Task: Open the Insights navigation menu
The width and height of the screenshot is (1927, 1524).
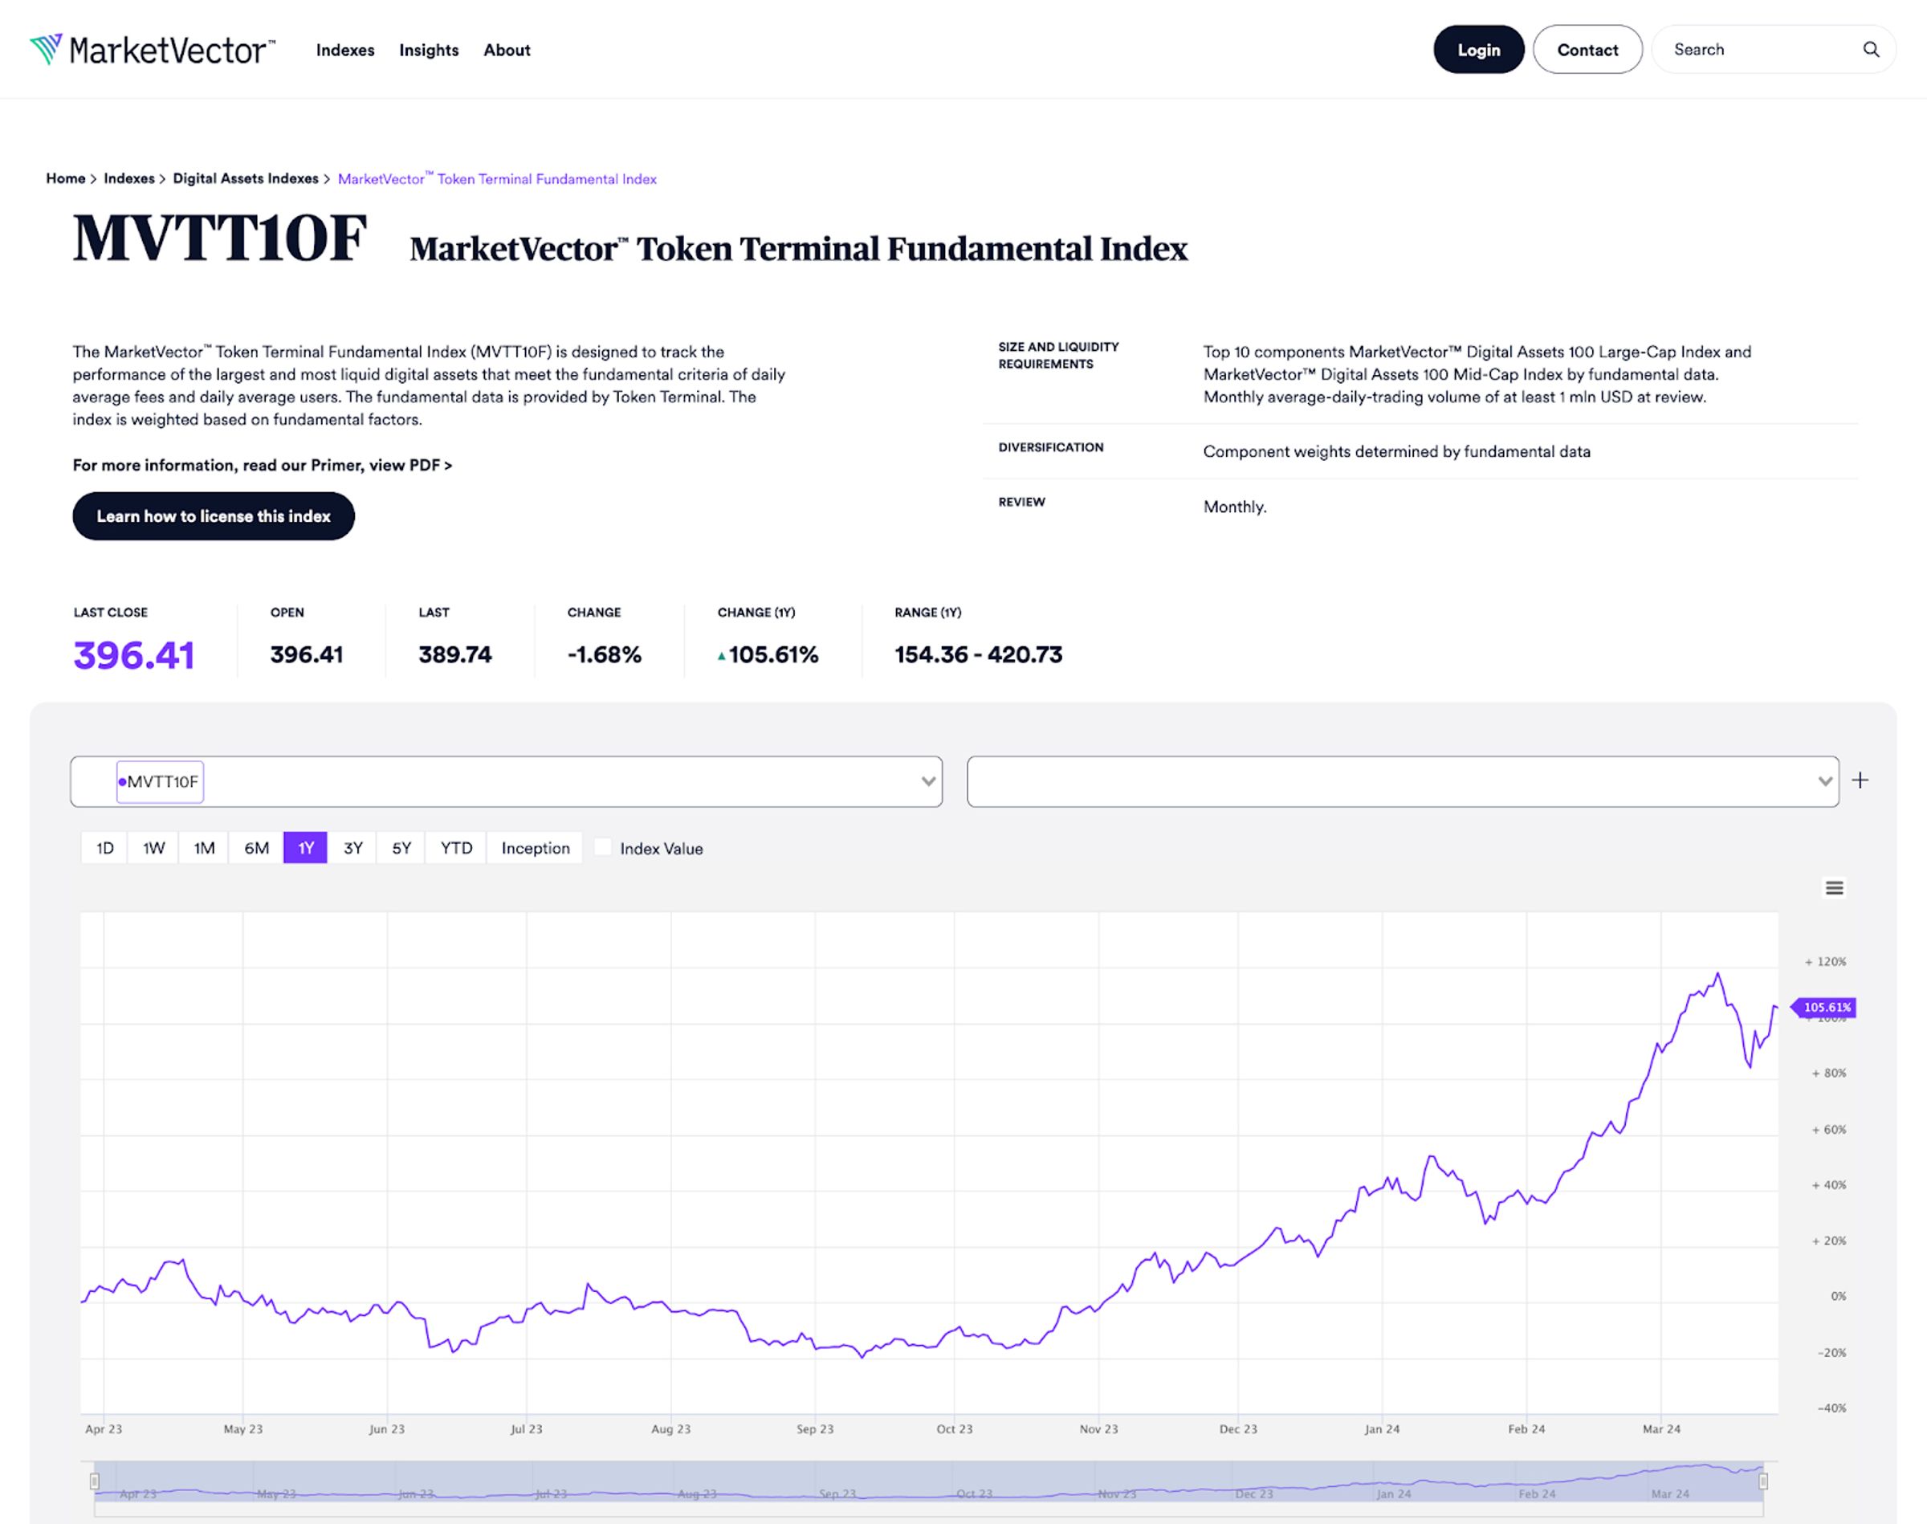Action: click(x=428, y=50)
